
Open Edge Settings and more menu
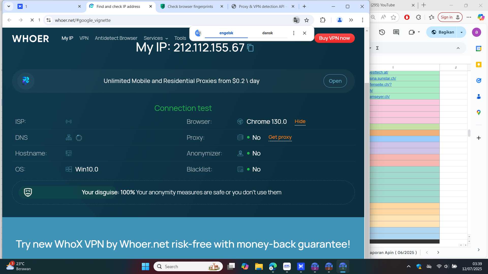(x=469, y=17)
